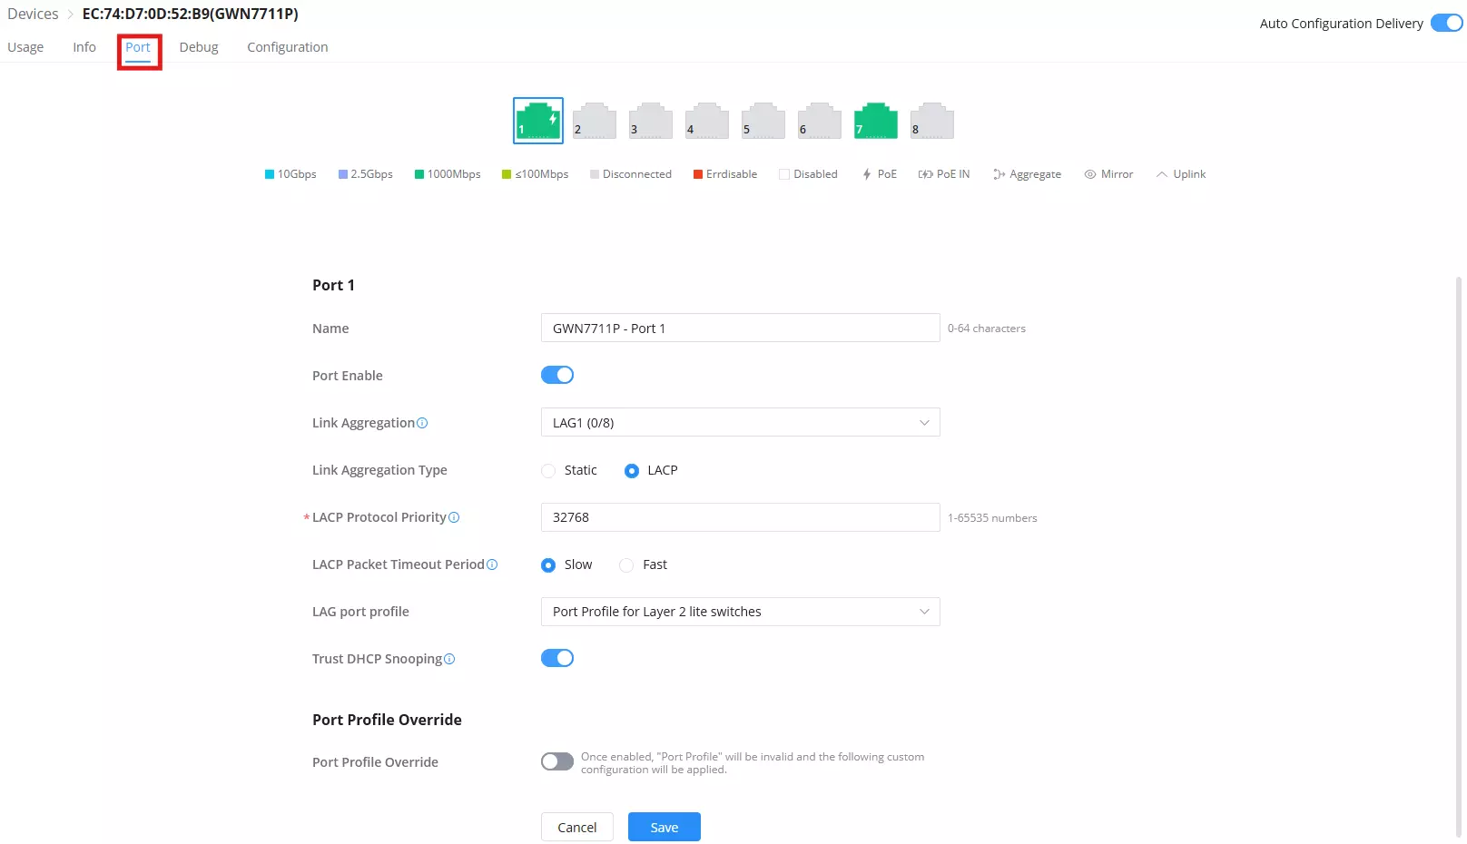Select Static link aggregation type
Screen dimensions: 1467x844
(x=548, y=470)
